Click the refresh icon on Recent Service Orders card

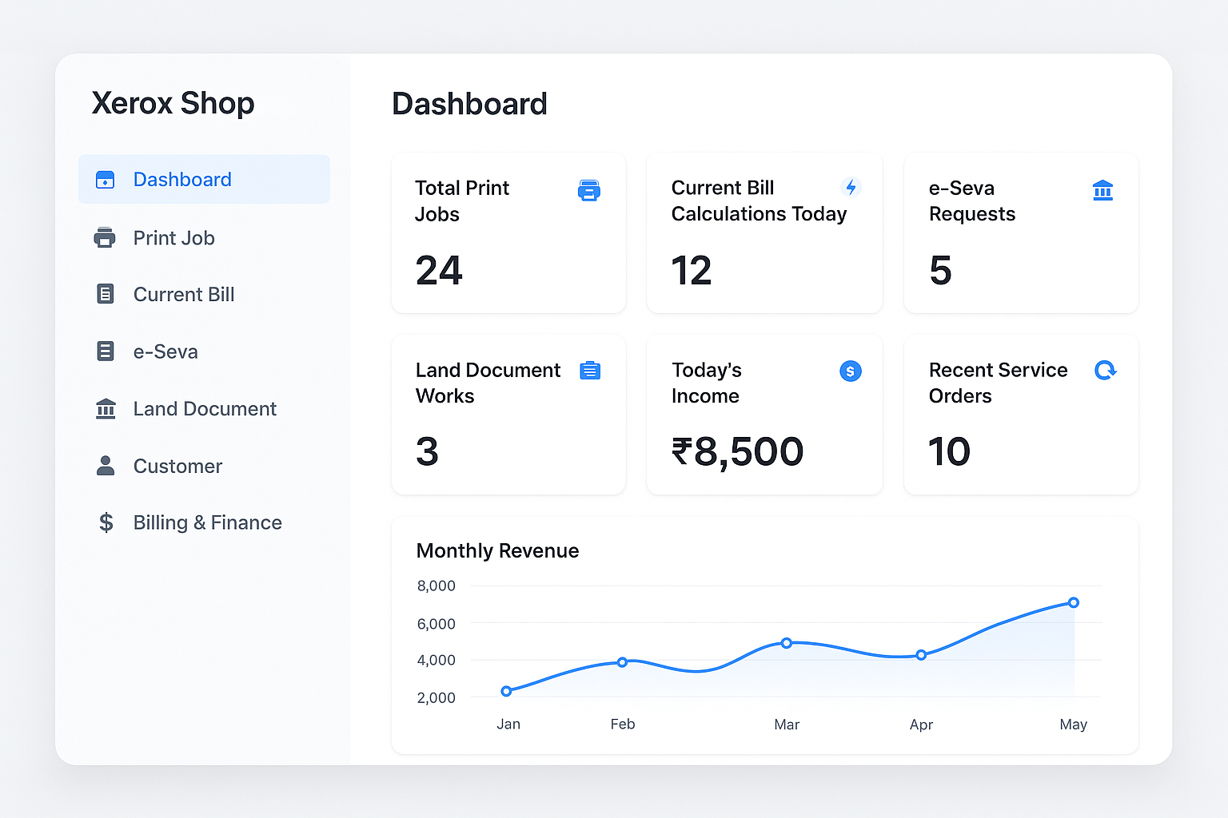pos(1105,371)
